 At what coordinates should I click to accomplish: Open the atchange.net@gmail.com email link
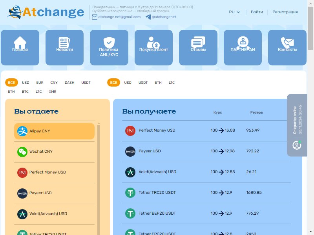click(x=119, y=17)
